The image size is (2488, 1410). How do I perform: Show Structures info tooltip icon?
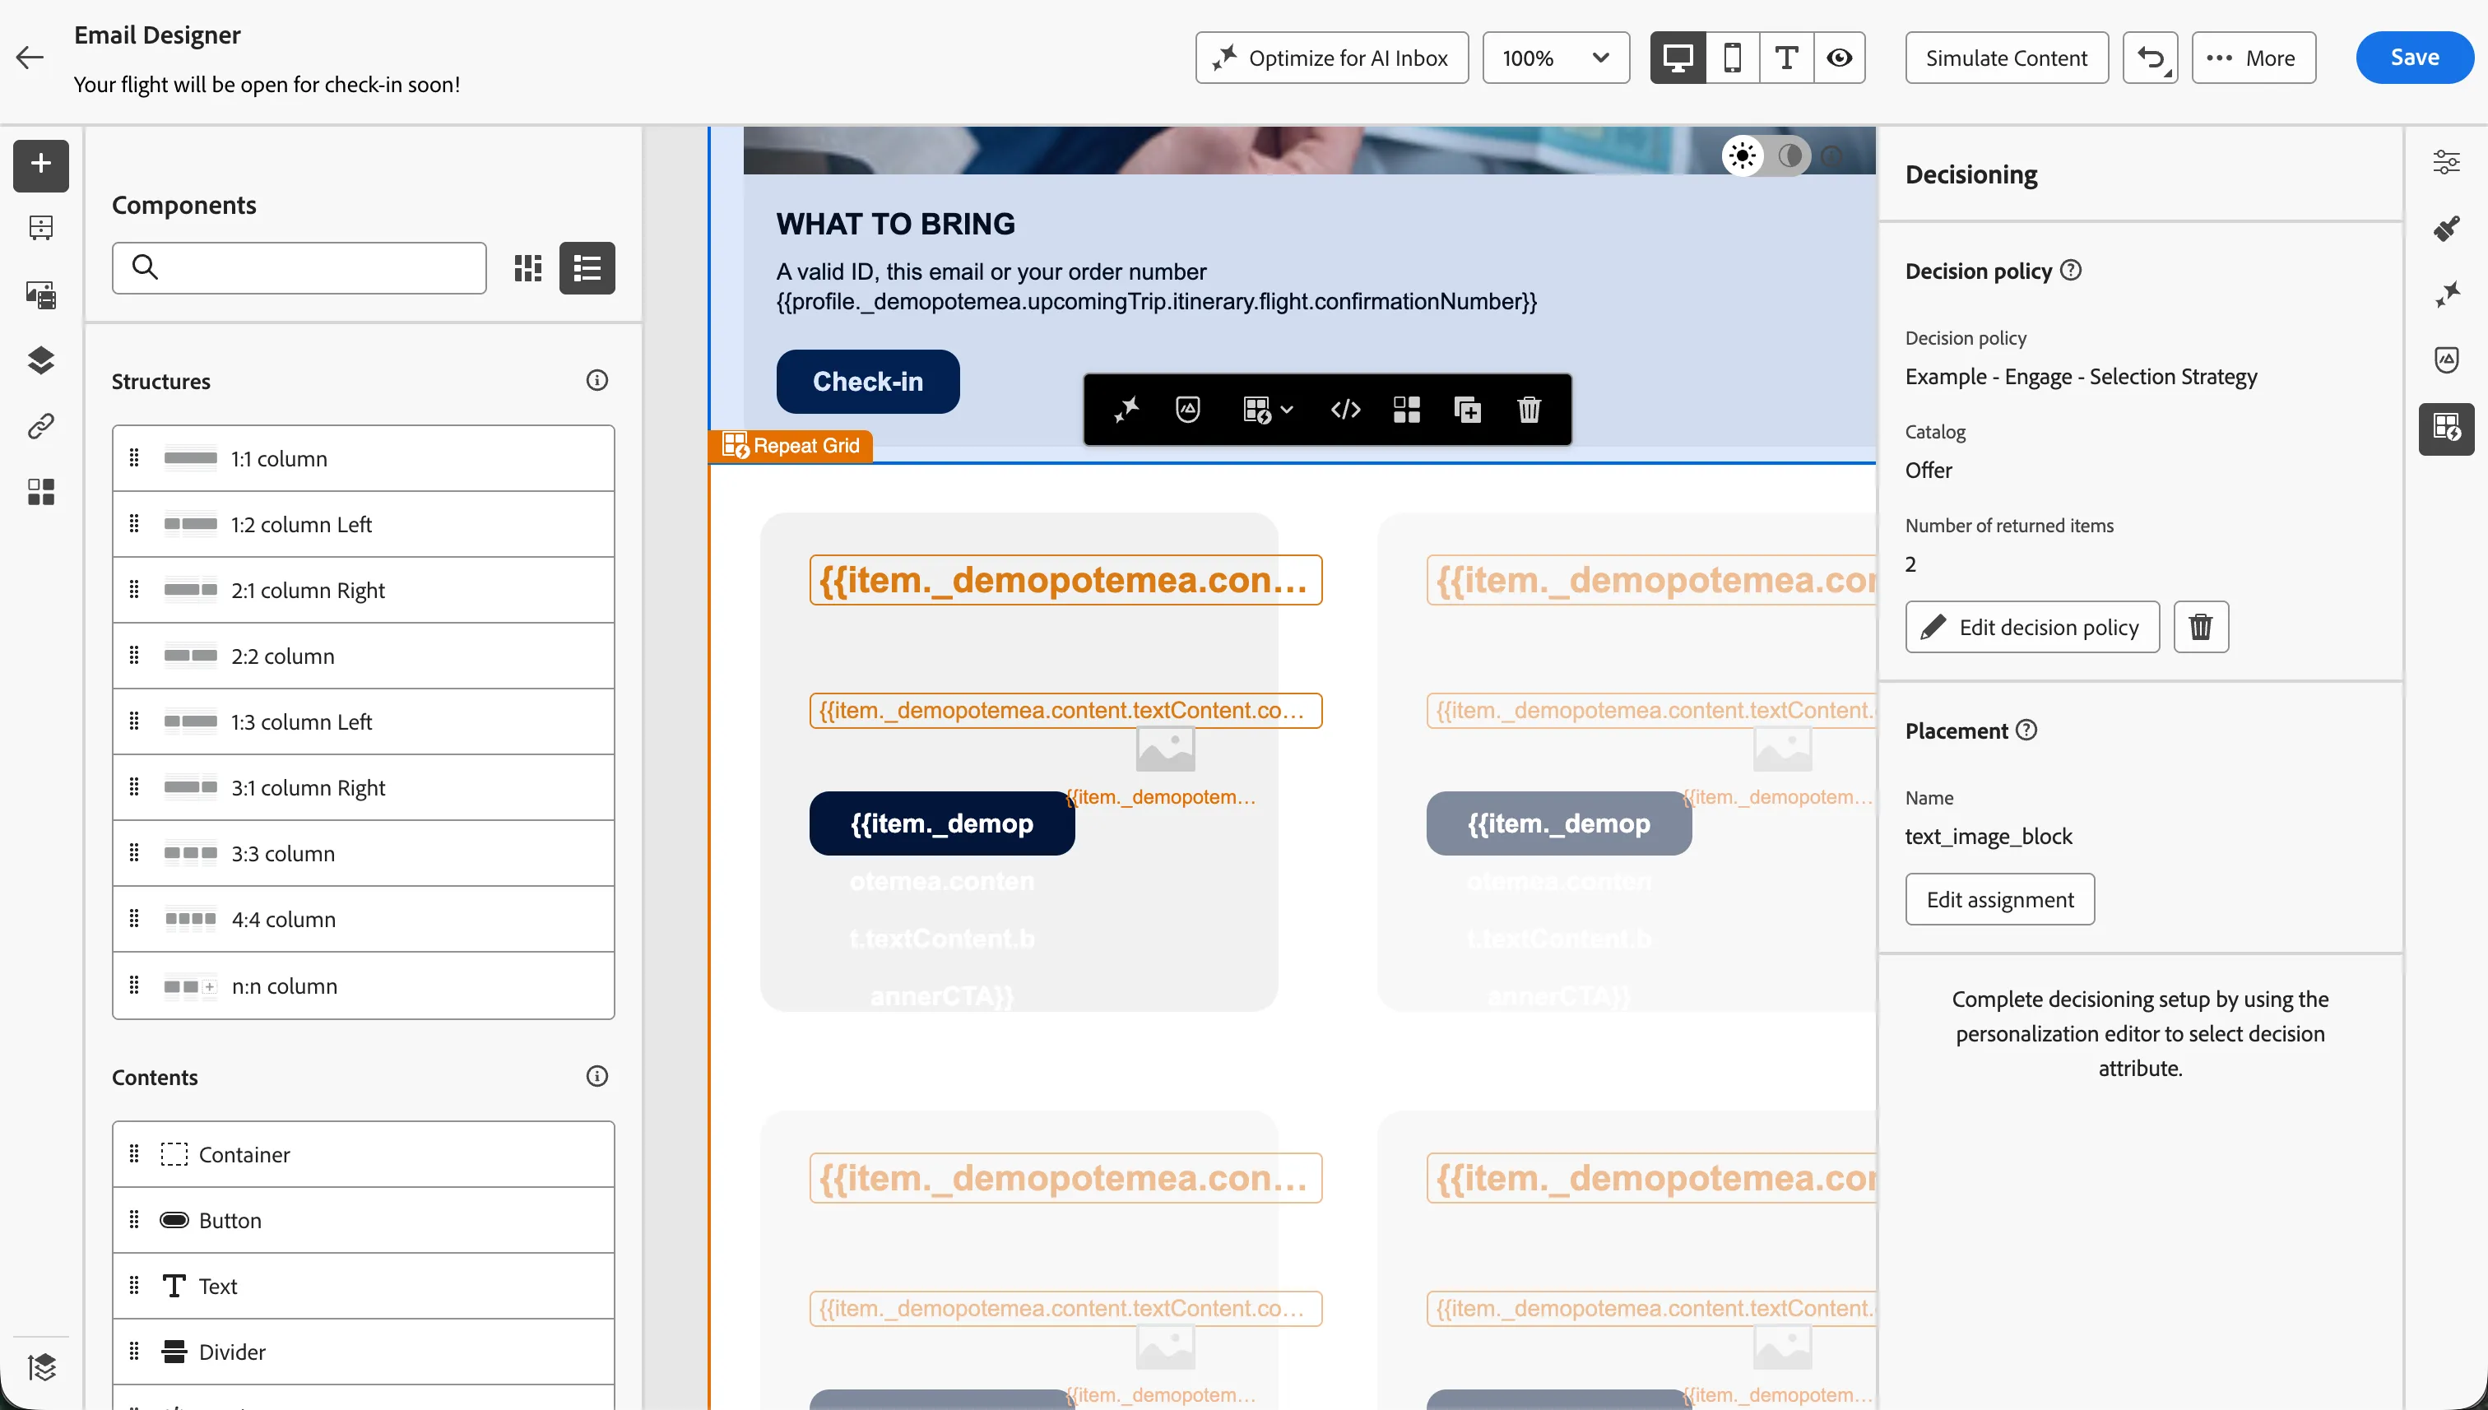(x=596, y=381)
